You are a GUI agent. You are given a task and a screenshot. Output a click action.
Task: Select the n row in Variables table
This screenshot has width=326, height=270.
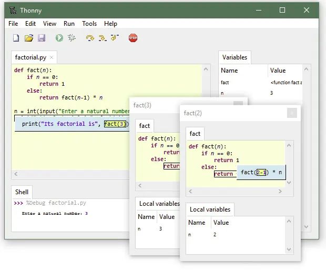(x=261, y=93)
